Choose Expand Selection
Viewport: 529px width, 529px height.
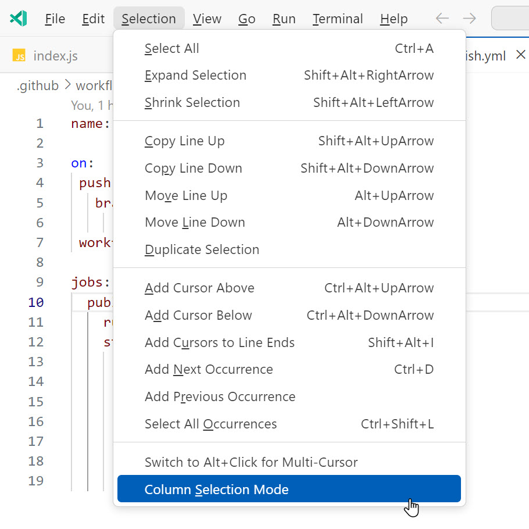(x=289, y=75)
